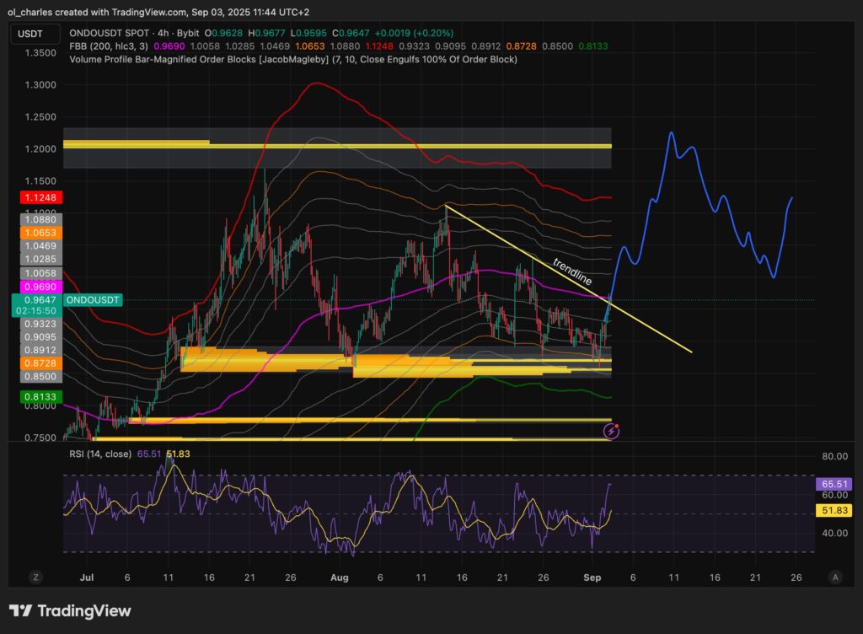Click the Z timezone button in bottom-left
This screenshot has height=634, width=863.
point(36,577)
